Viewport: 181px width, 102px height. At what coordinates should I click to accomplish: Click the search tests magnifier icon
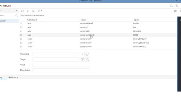[16, 15]
